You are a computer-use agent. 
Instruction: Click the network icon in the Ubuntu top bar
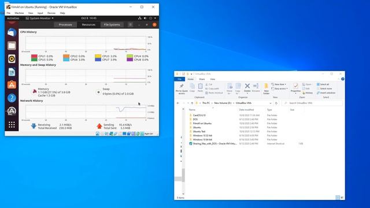[x=140, y=18]
